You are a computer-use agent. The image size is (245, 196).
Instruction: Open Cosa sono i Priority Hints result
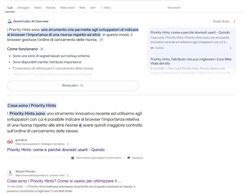64,181
